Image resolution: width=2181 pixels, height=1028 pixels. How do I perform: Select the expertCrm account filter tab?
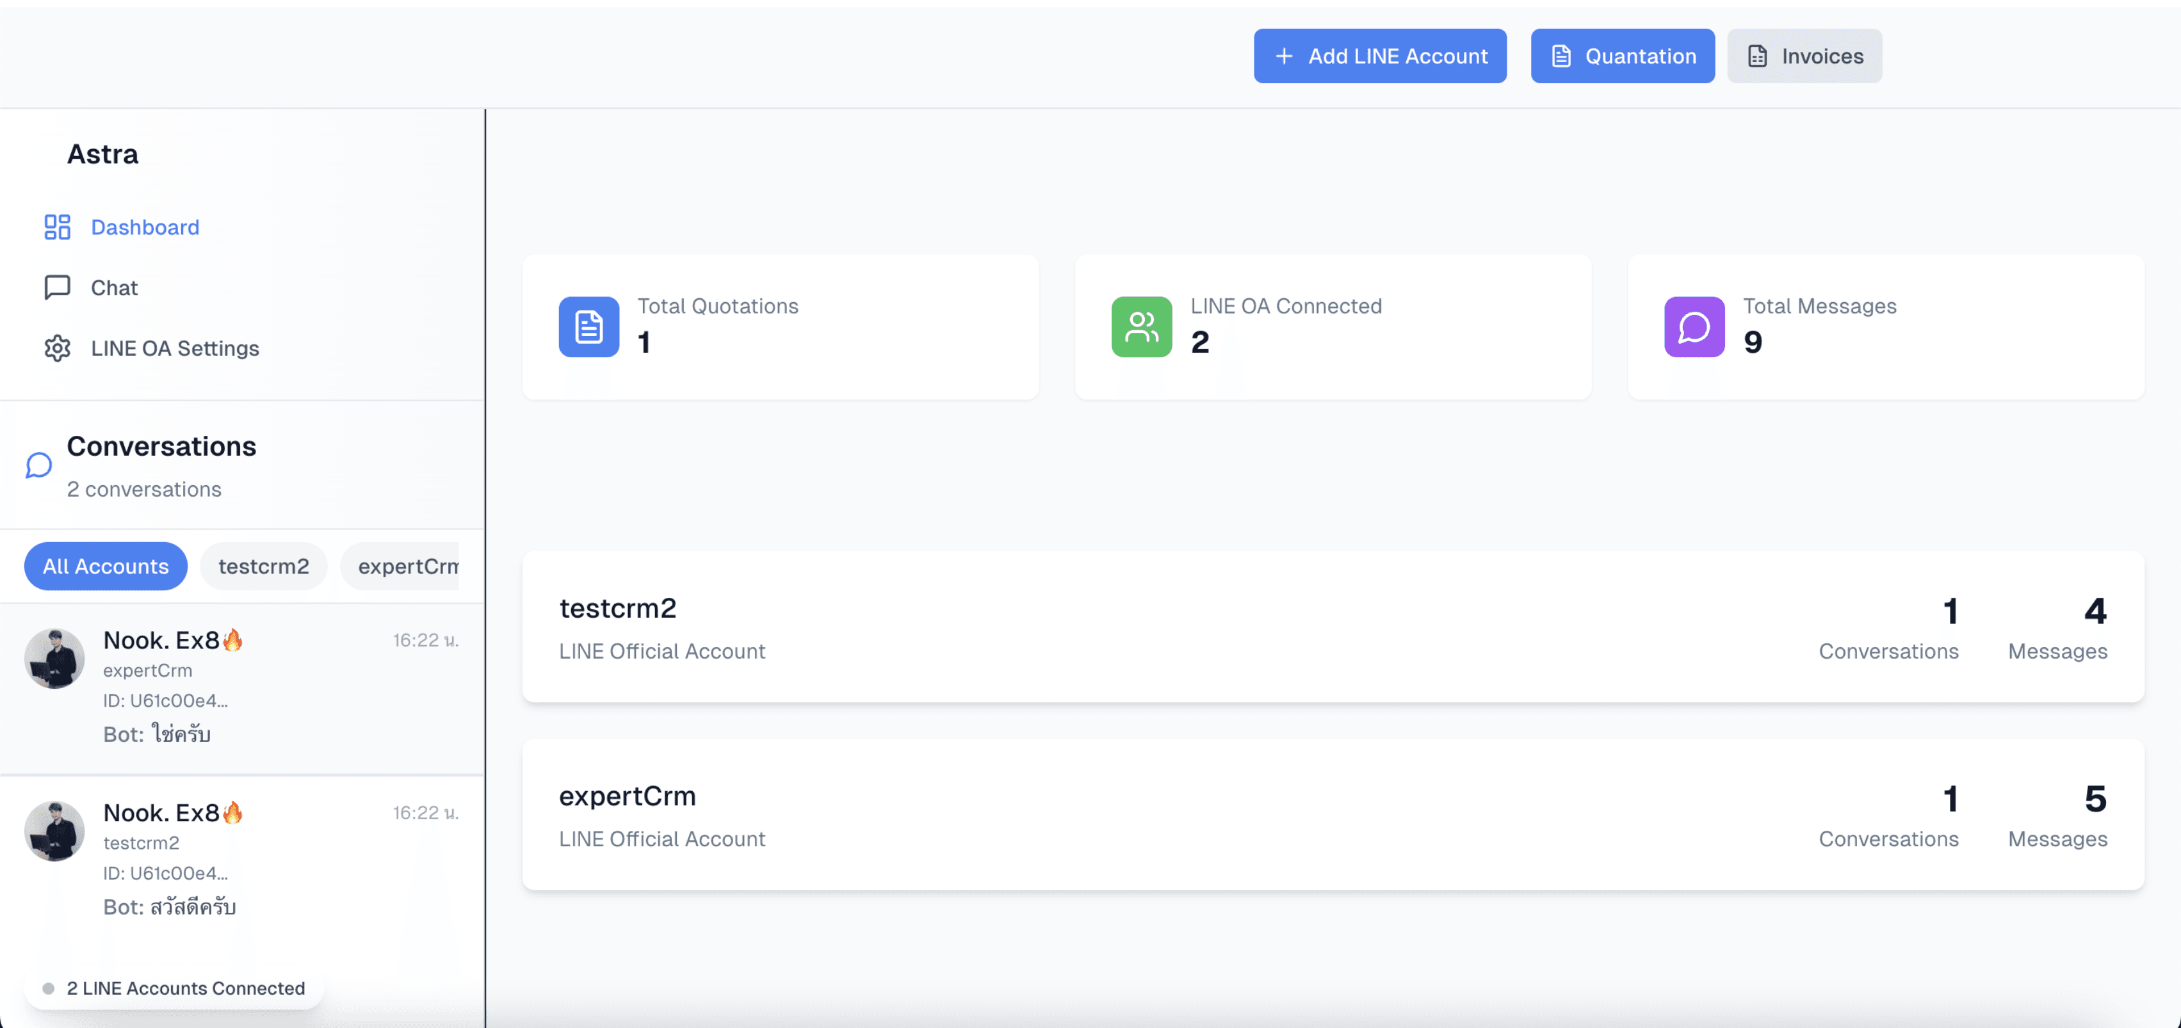pyautogui.click(x=410, y=565)
